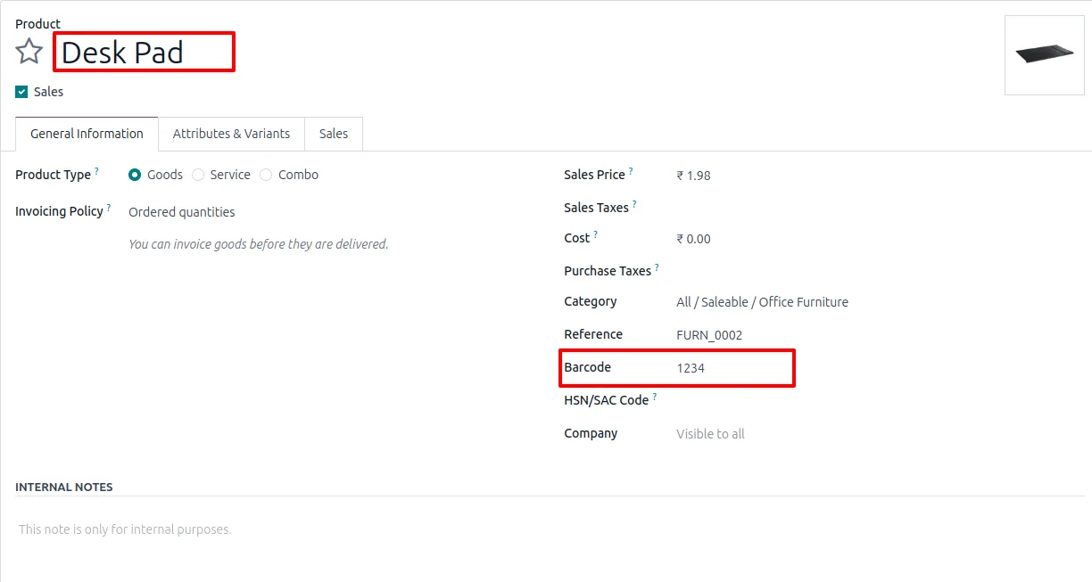Open Purchase Taxes help question mark
Screen dimensions: 1092x582
658,266
